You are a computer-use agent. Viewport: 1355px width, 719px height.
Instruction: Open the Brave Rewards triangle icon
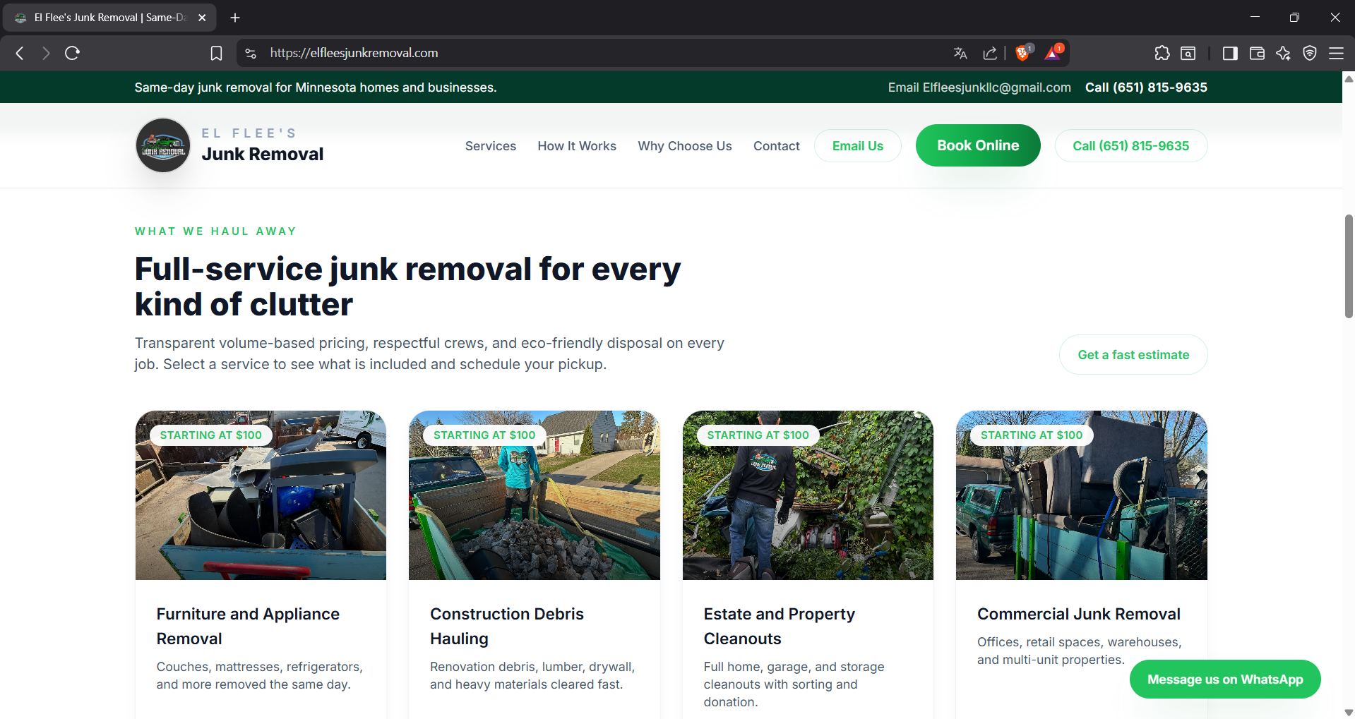pyautogui.click(x=1053, y=53)
